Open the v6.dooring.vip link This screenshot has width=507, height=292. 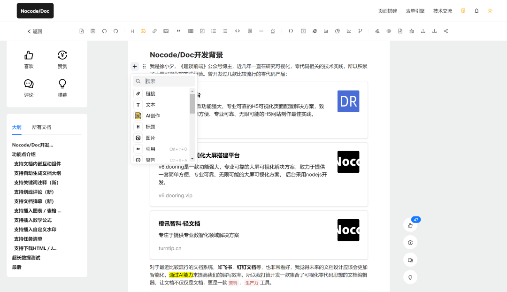174,195
